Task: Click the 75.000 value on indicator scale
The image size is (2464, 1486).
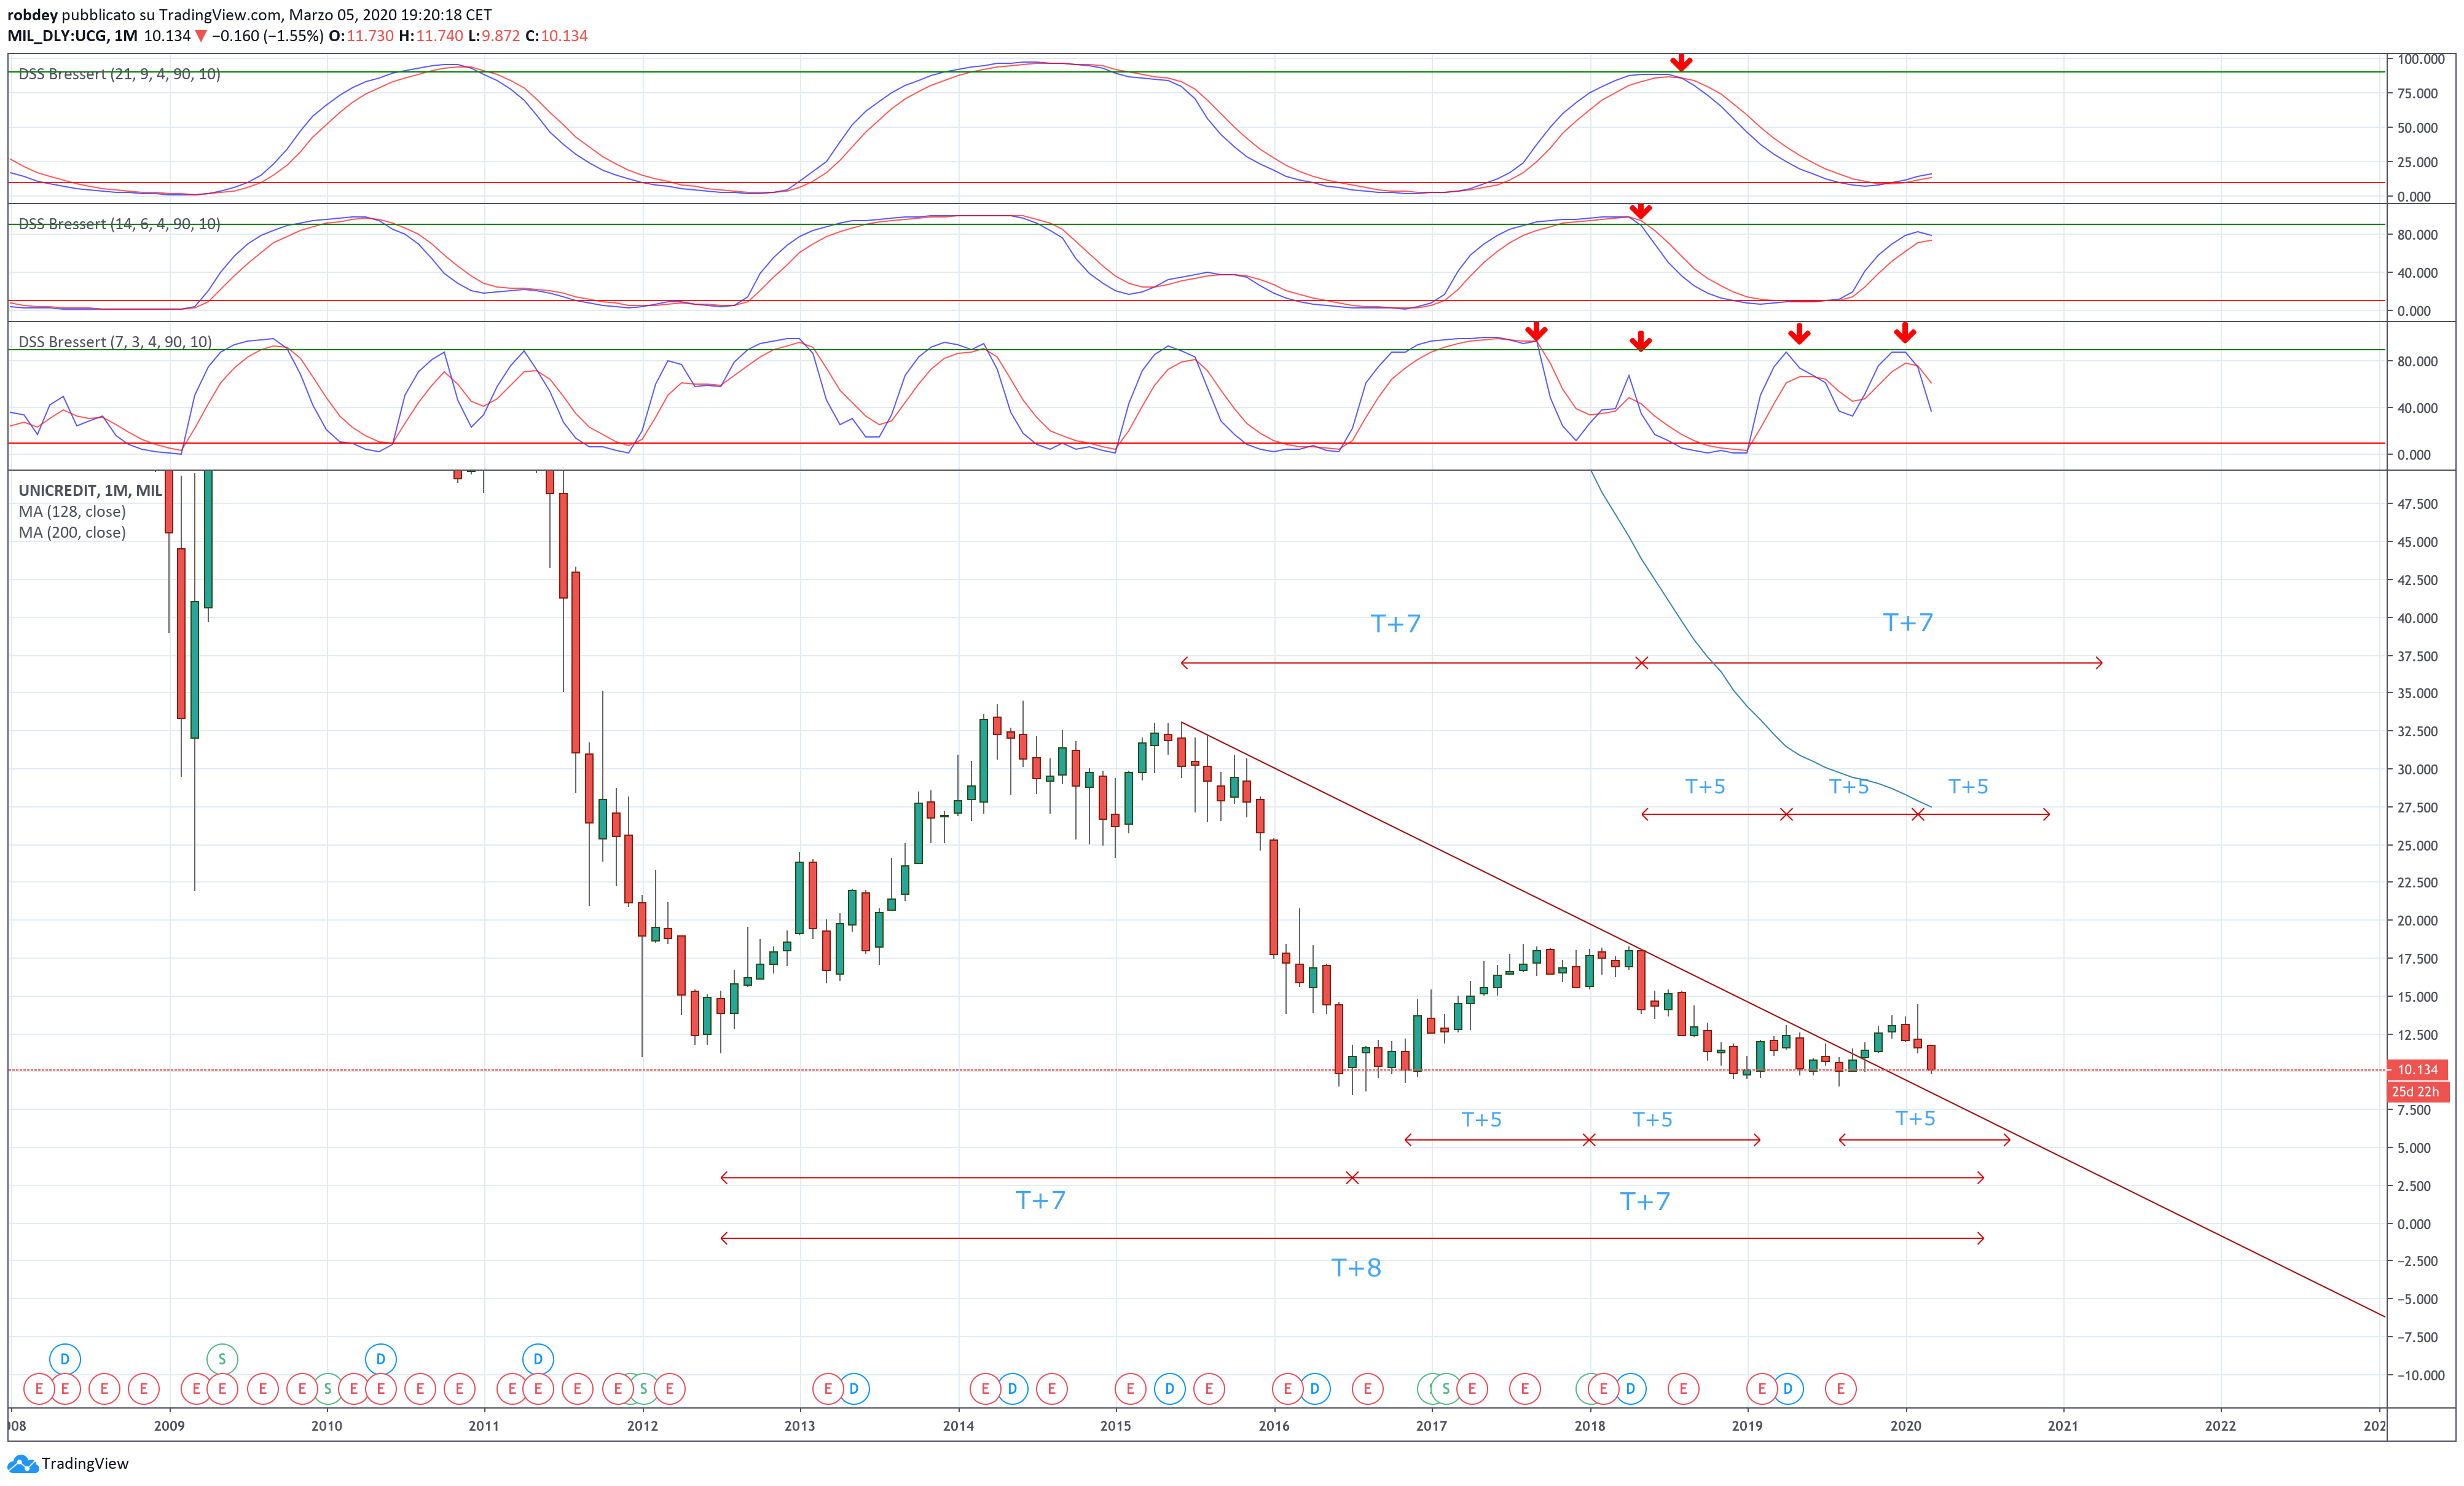Action: click(x=2417, y=94)
